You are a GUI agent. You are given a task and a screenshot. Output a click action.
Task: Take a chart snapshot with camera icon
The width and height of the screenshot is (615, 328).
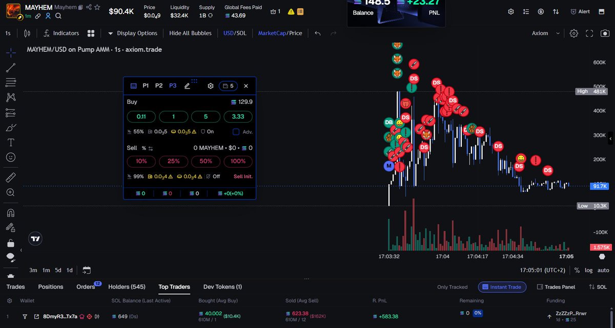[x=605, y=33]
